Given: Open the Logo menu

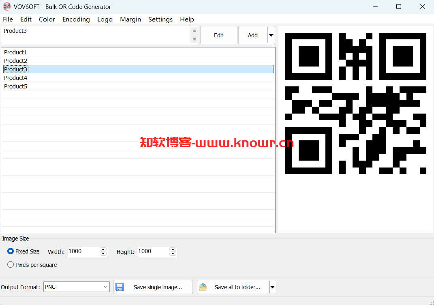Looking at the screenshot, I should click(105, 19).
